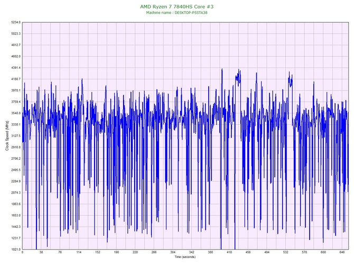
Task: Click the x-axis tick label 380
Action: tap(210, 252)
